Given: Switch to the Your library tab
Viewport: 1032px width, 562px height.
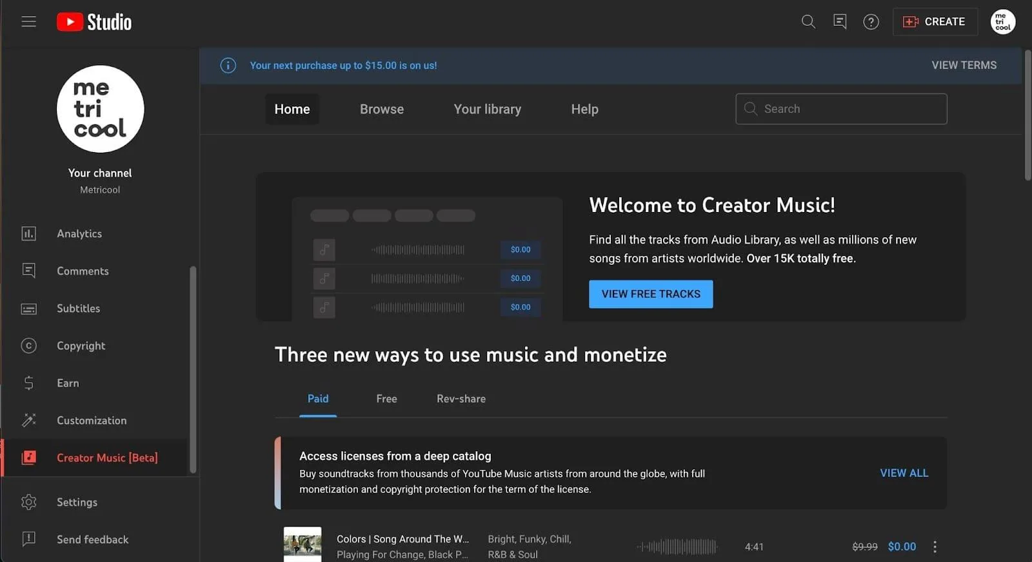Looking at the screenshot, I should point(488,109).
